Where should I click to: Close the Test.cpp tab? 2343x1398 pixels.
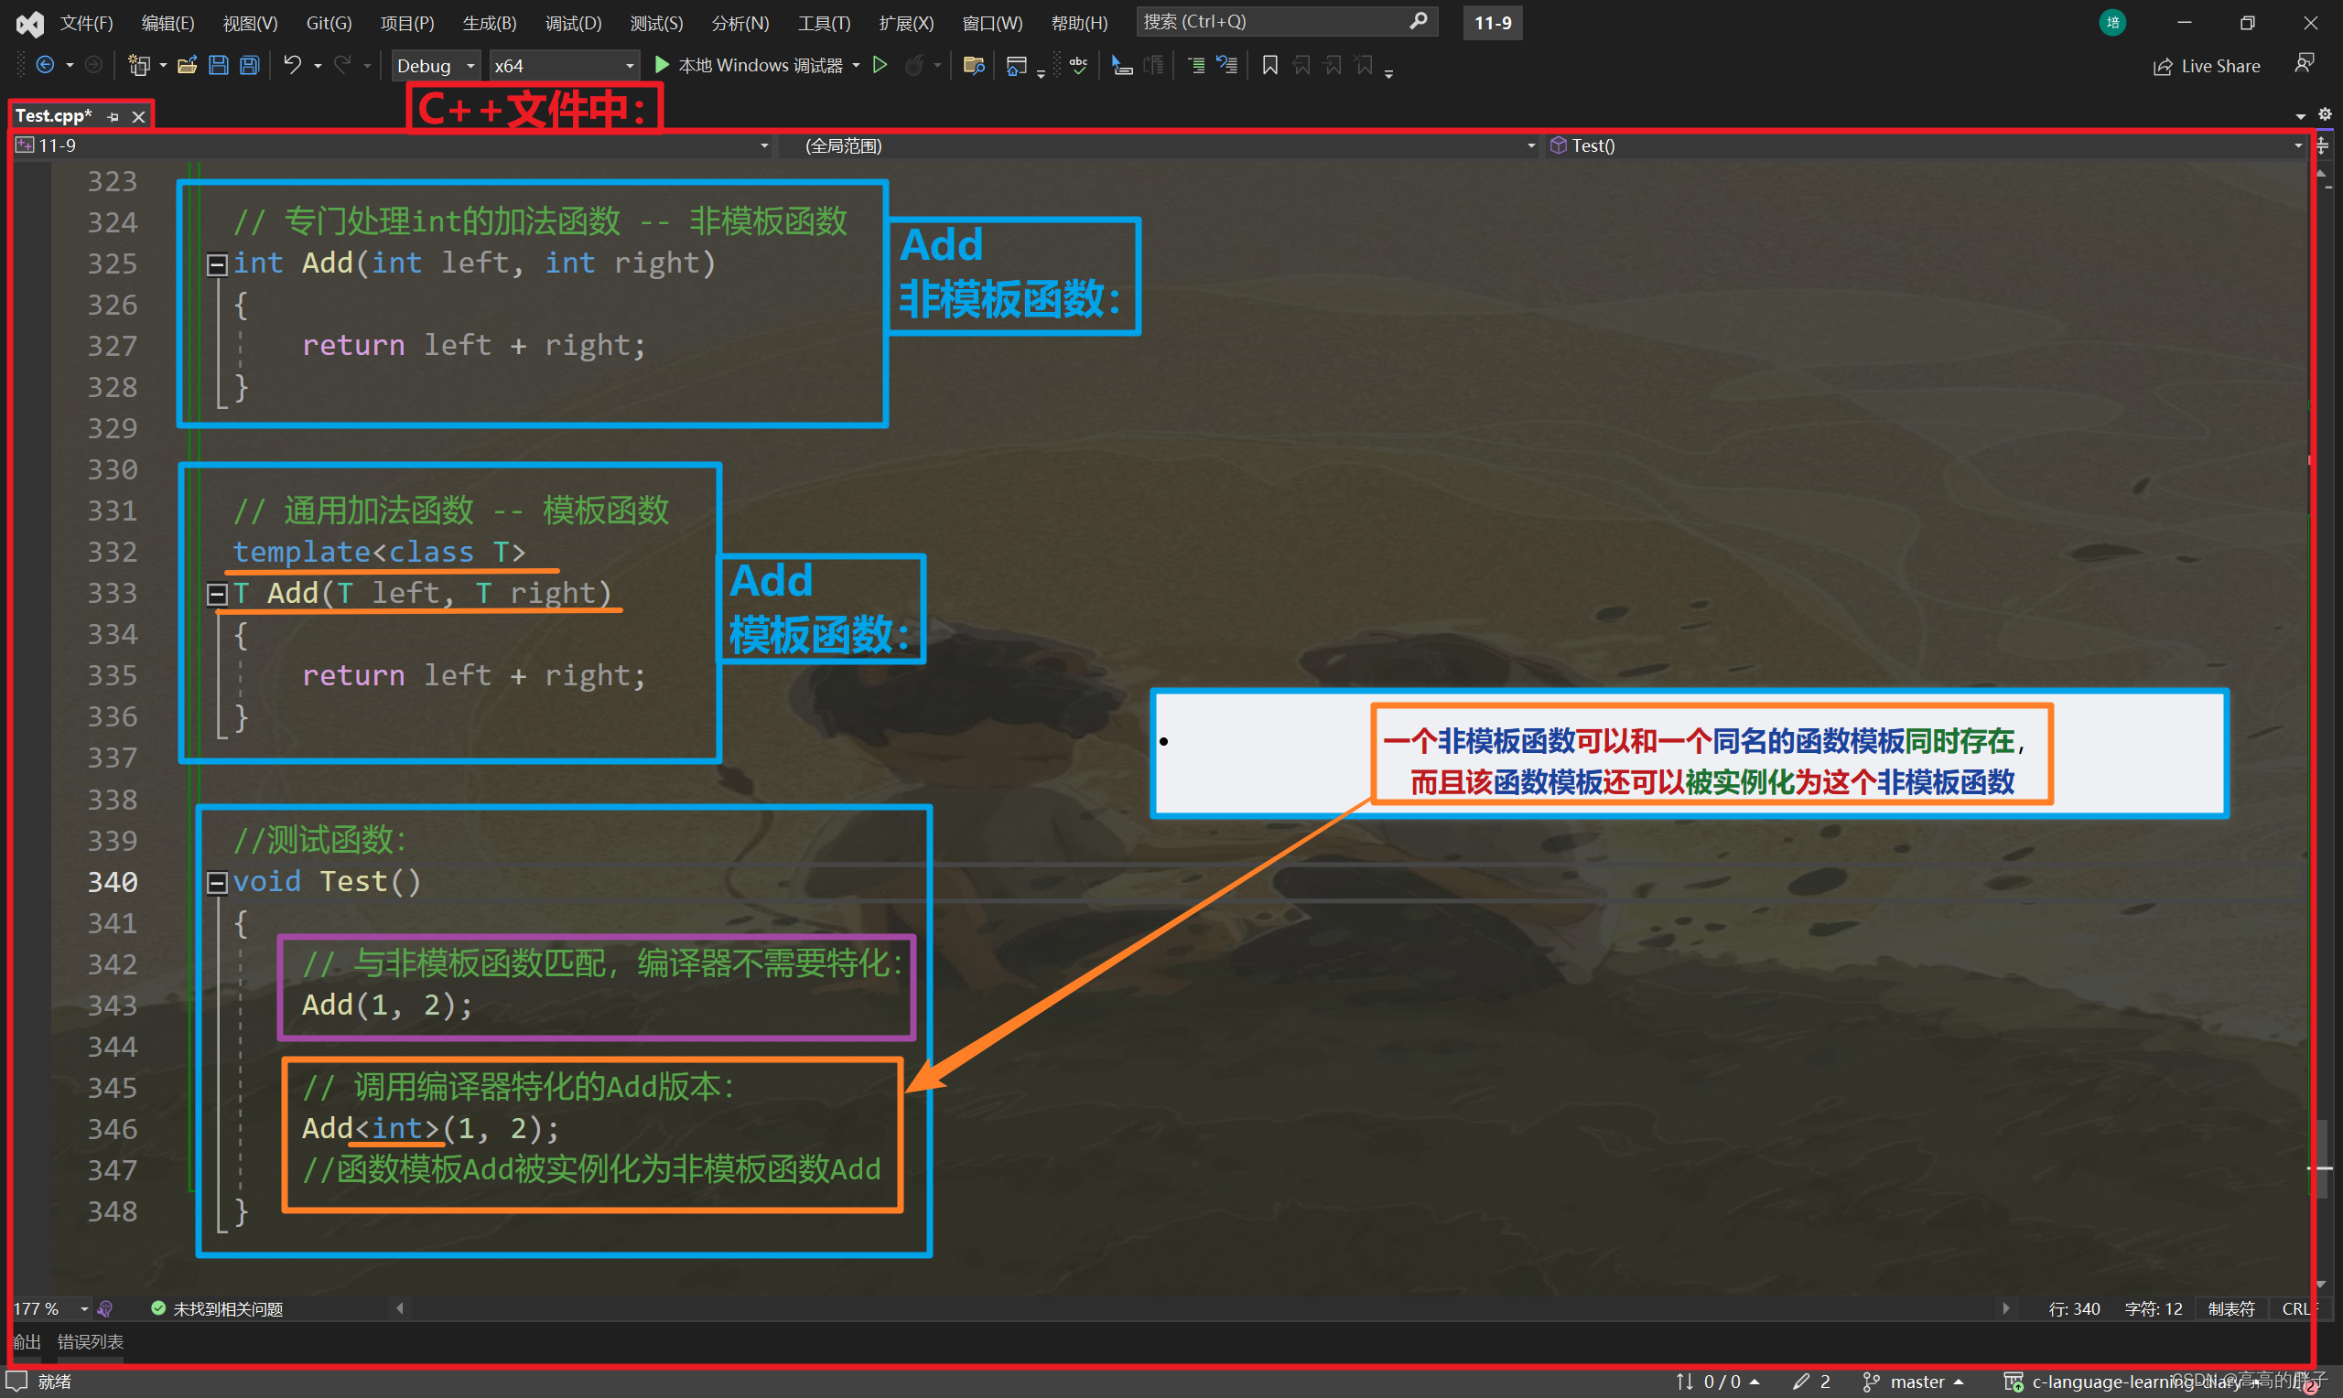138,117
